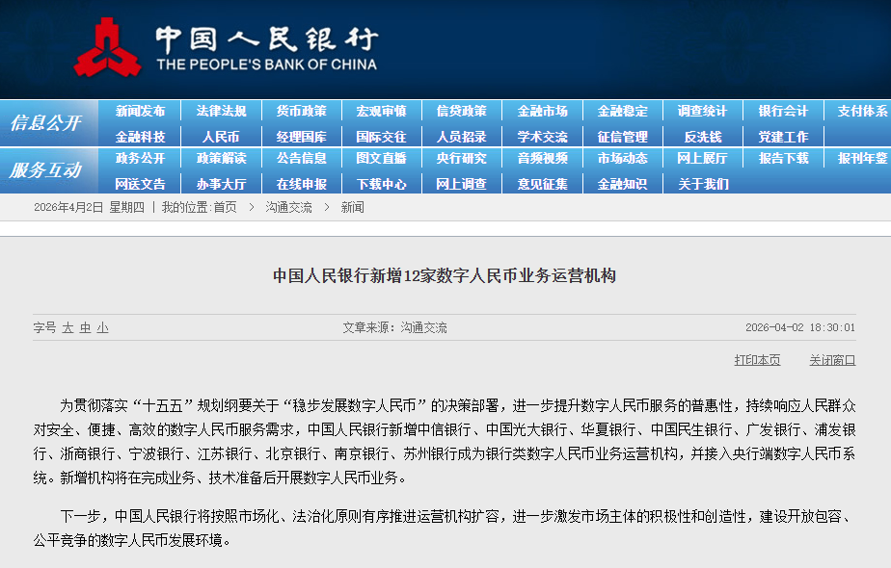Screen dimensions: 891x568
Task: Visit the 网上展厅 page
Action: coord(702,158)
